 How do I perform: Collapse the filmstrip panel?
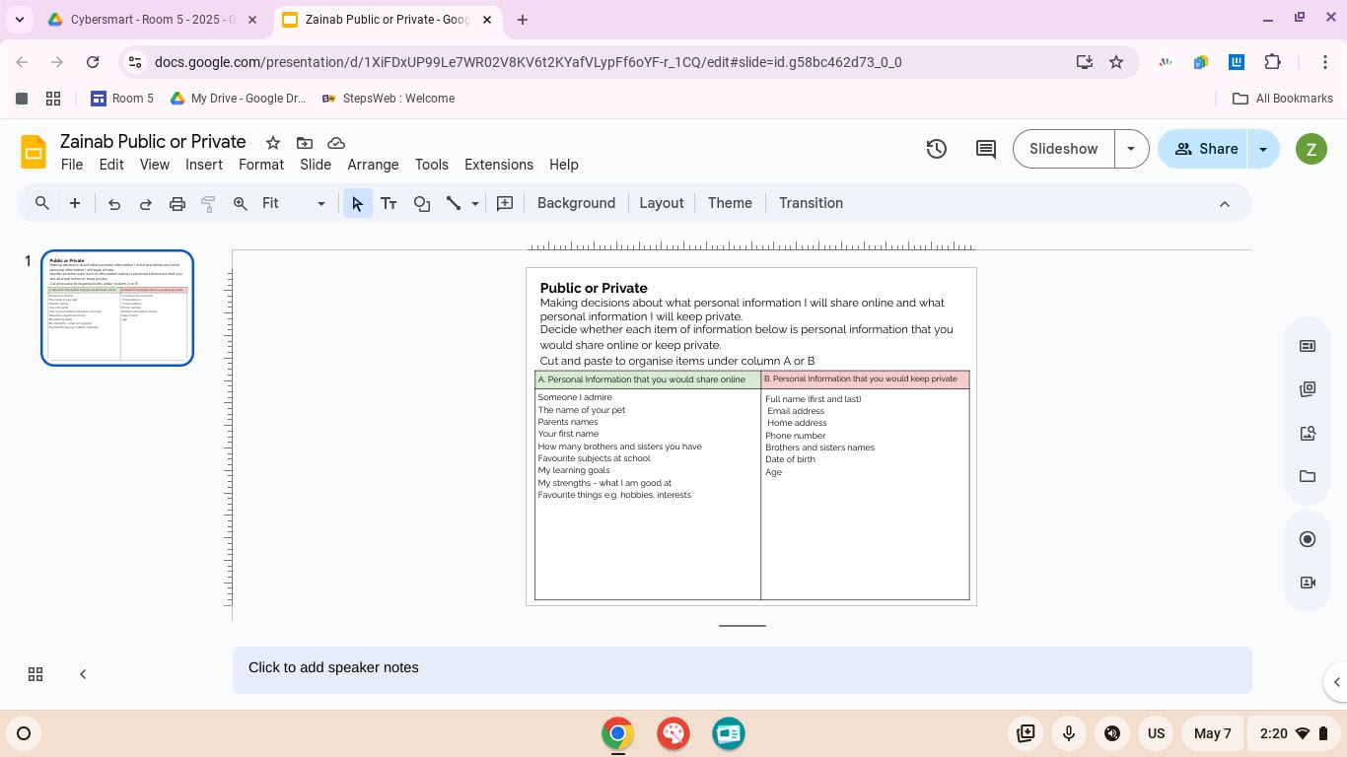[83, 674]
